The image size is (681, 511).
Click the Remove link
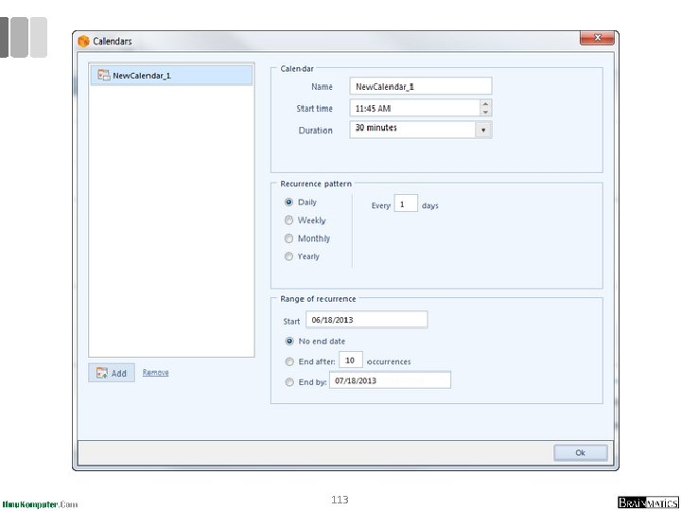pyautogui.click(x=155, y=373)
